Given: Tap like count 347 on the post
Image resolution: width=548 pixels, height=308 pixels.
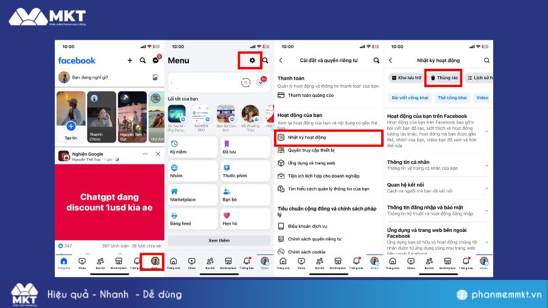Looking at the screenshot, I should click(65, 246).
